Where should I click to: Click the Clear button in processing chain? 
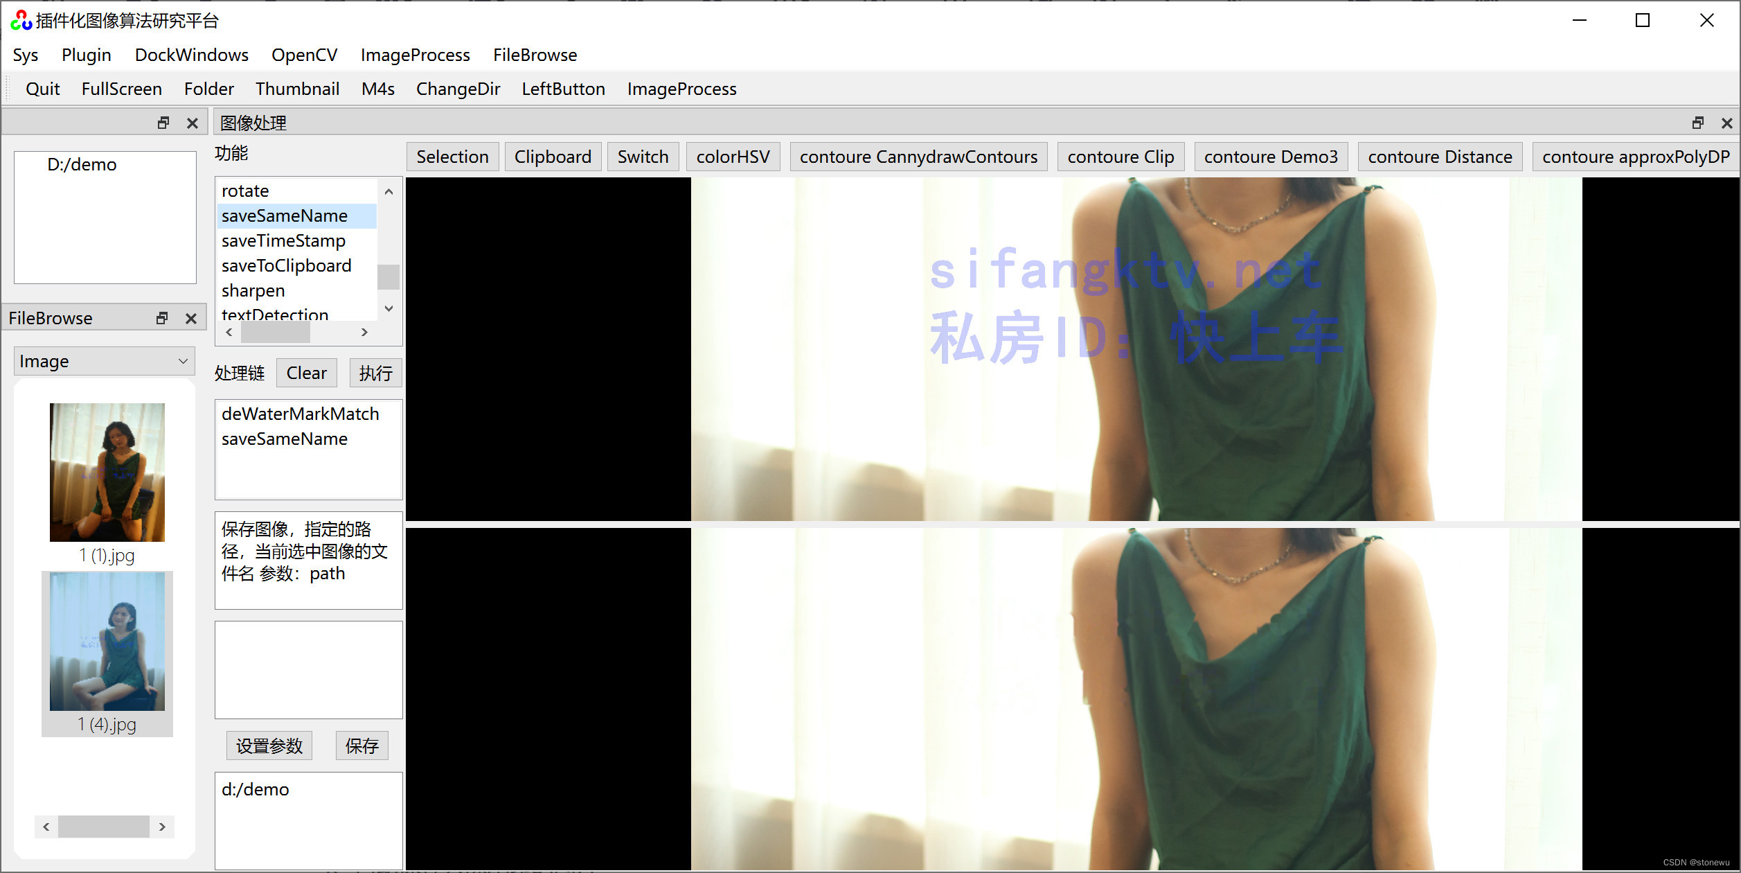coord(307,373)
